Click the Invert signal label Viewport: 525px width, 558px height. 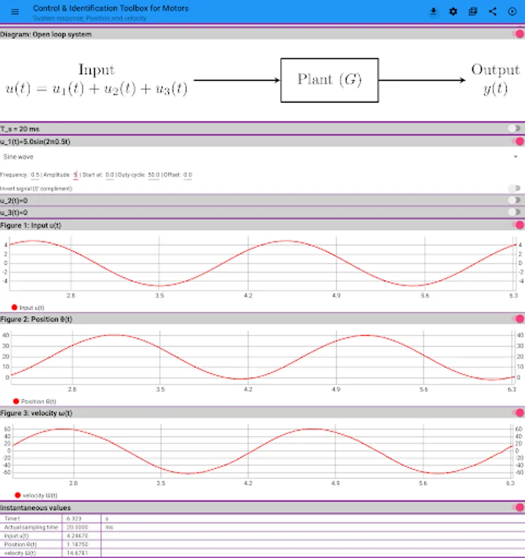point(36,188)
